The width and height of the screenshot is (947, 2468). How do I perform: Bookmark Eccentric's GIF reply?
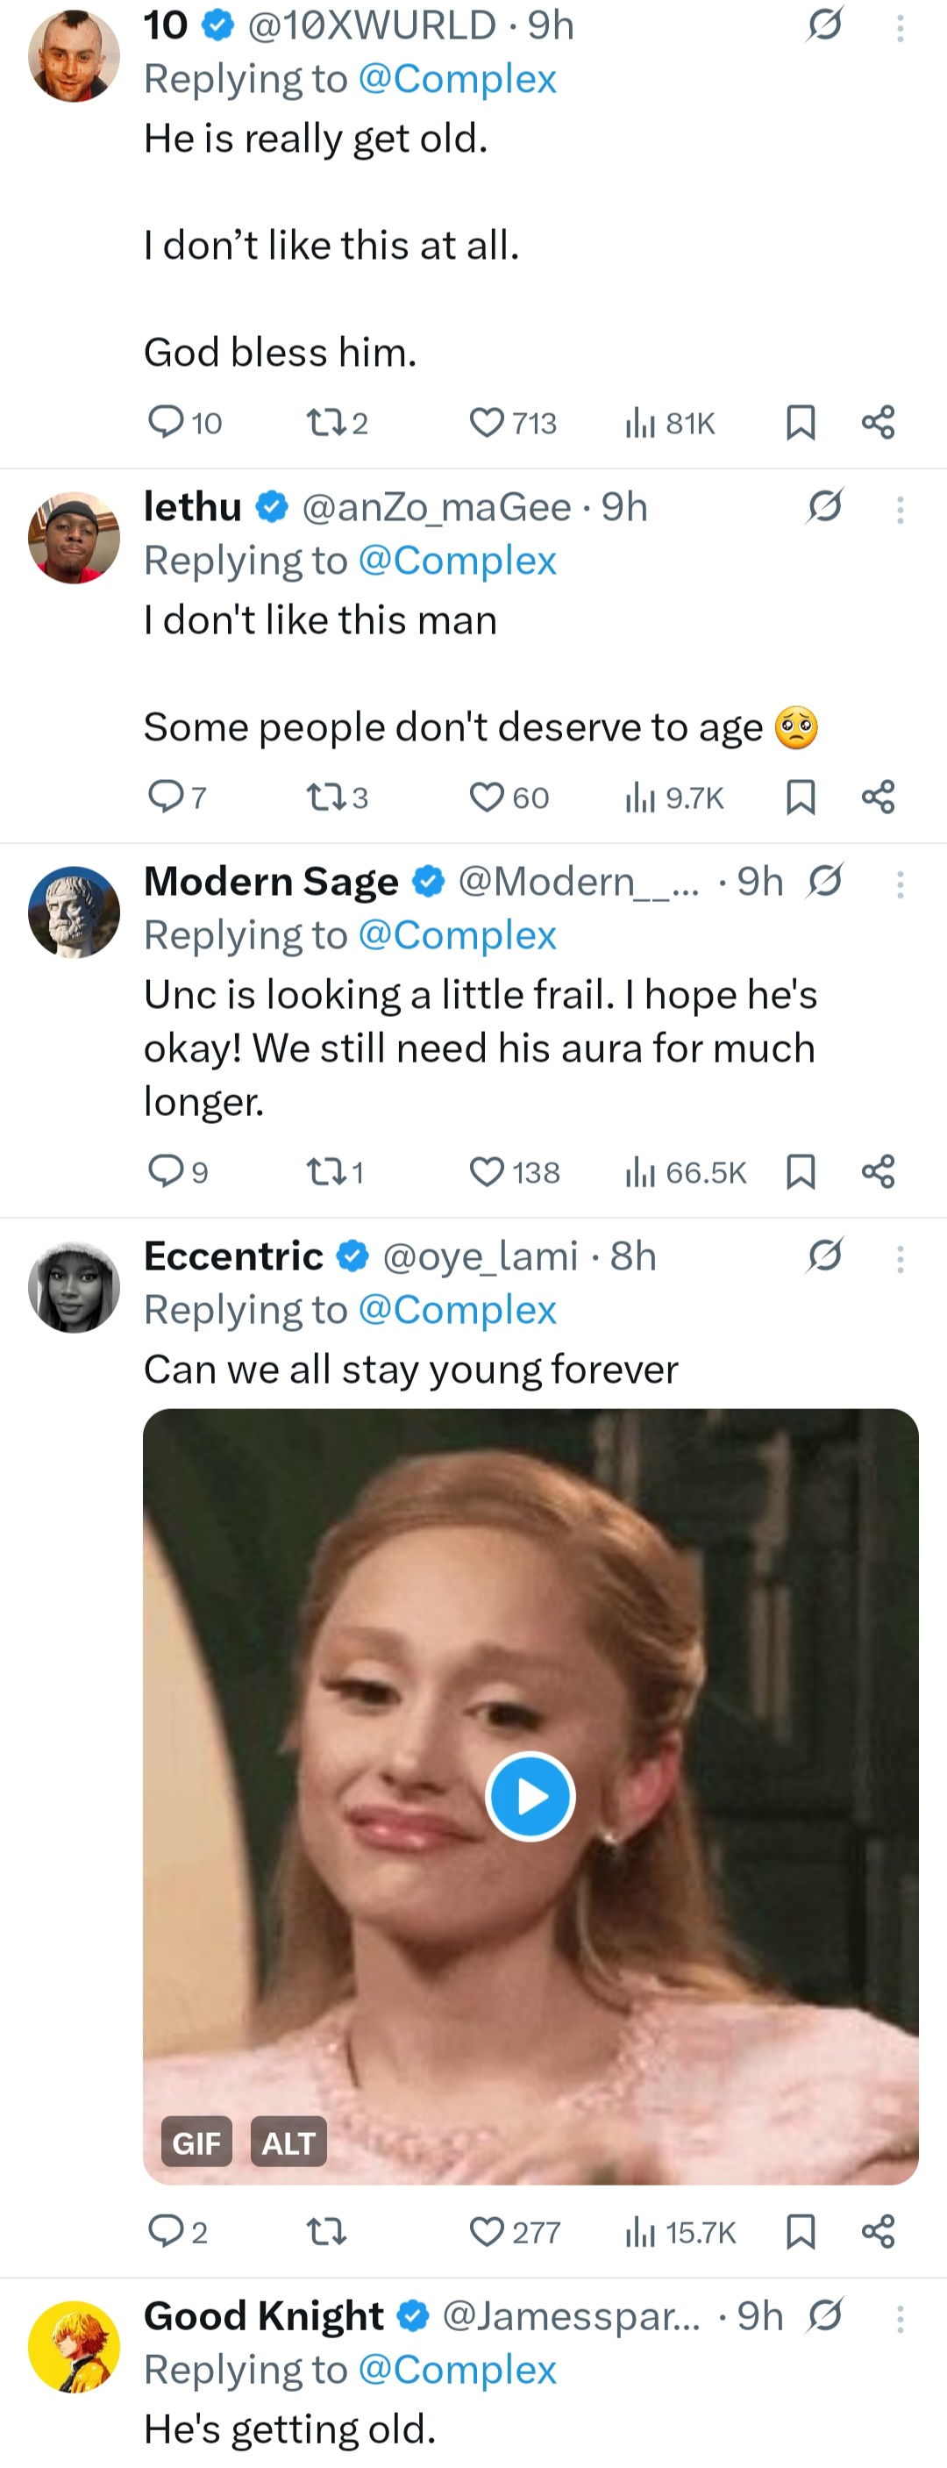pyautogui.click(x=801, y=2232)
